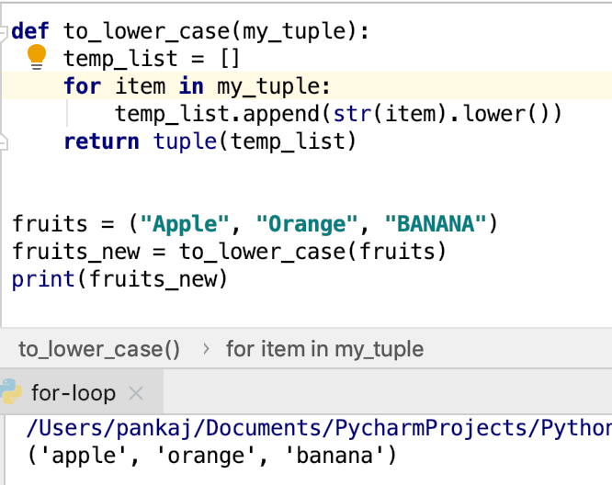Collapse the to_lower_case function fold marker
Viewport: 612px width, 485px height.
[x=3, y=33]
